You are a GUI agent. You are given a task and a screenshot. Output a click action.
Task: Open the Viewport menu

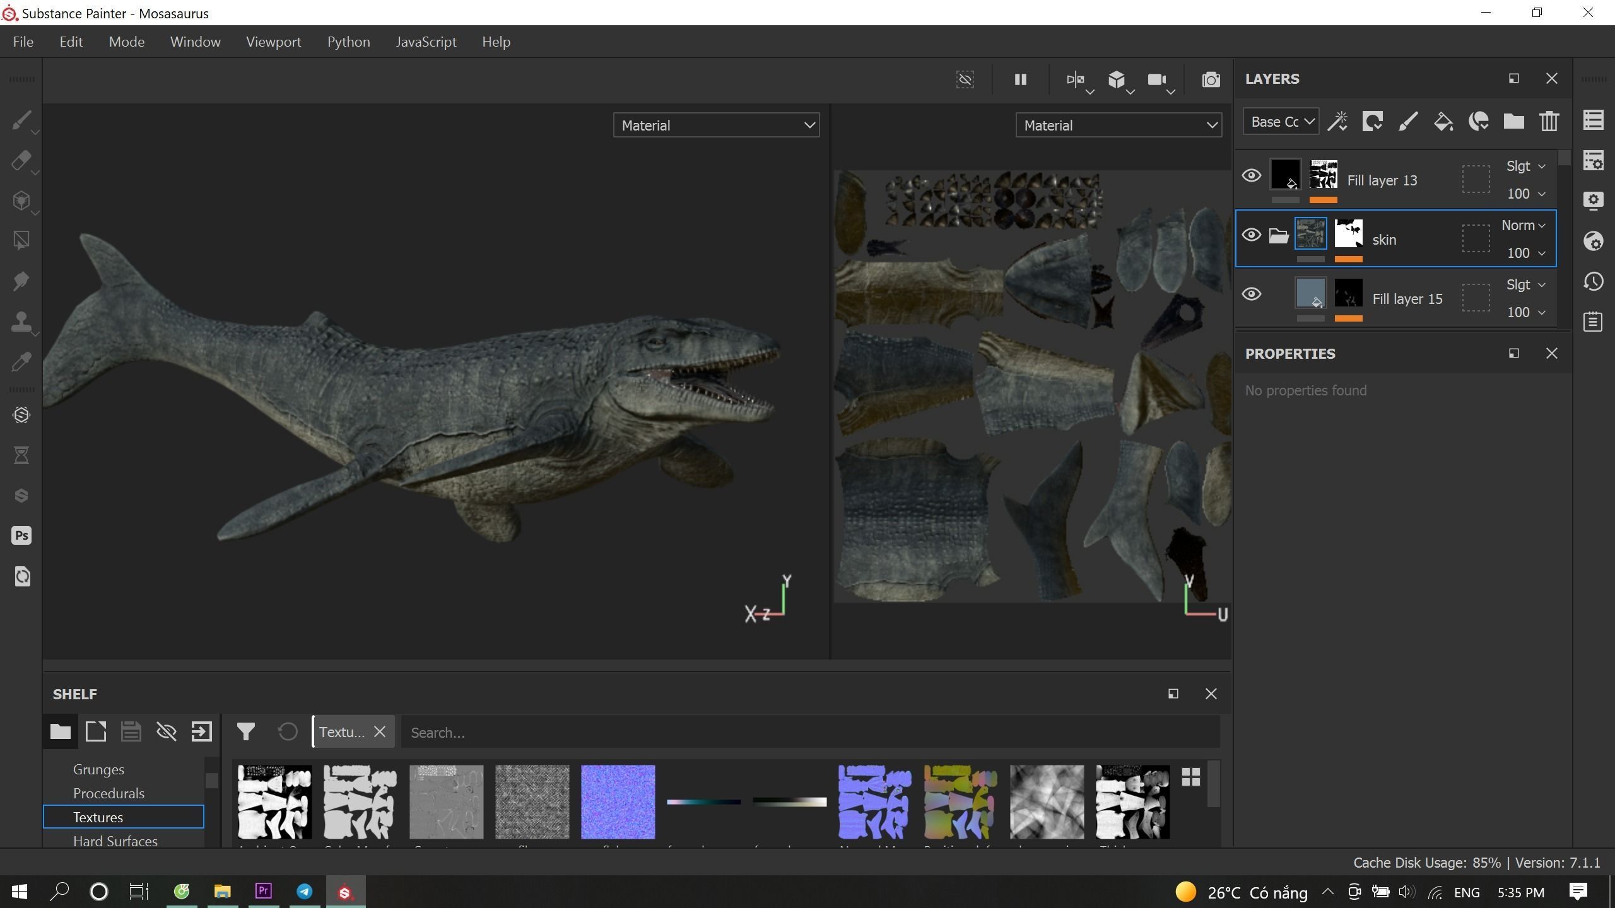pos(273,42)
